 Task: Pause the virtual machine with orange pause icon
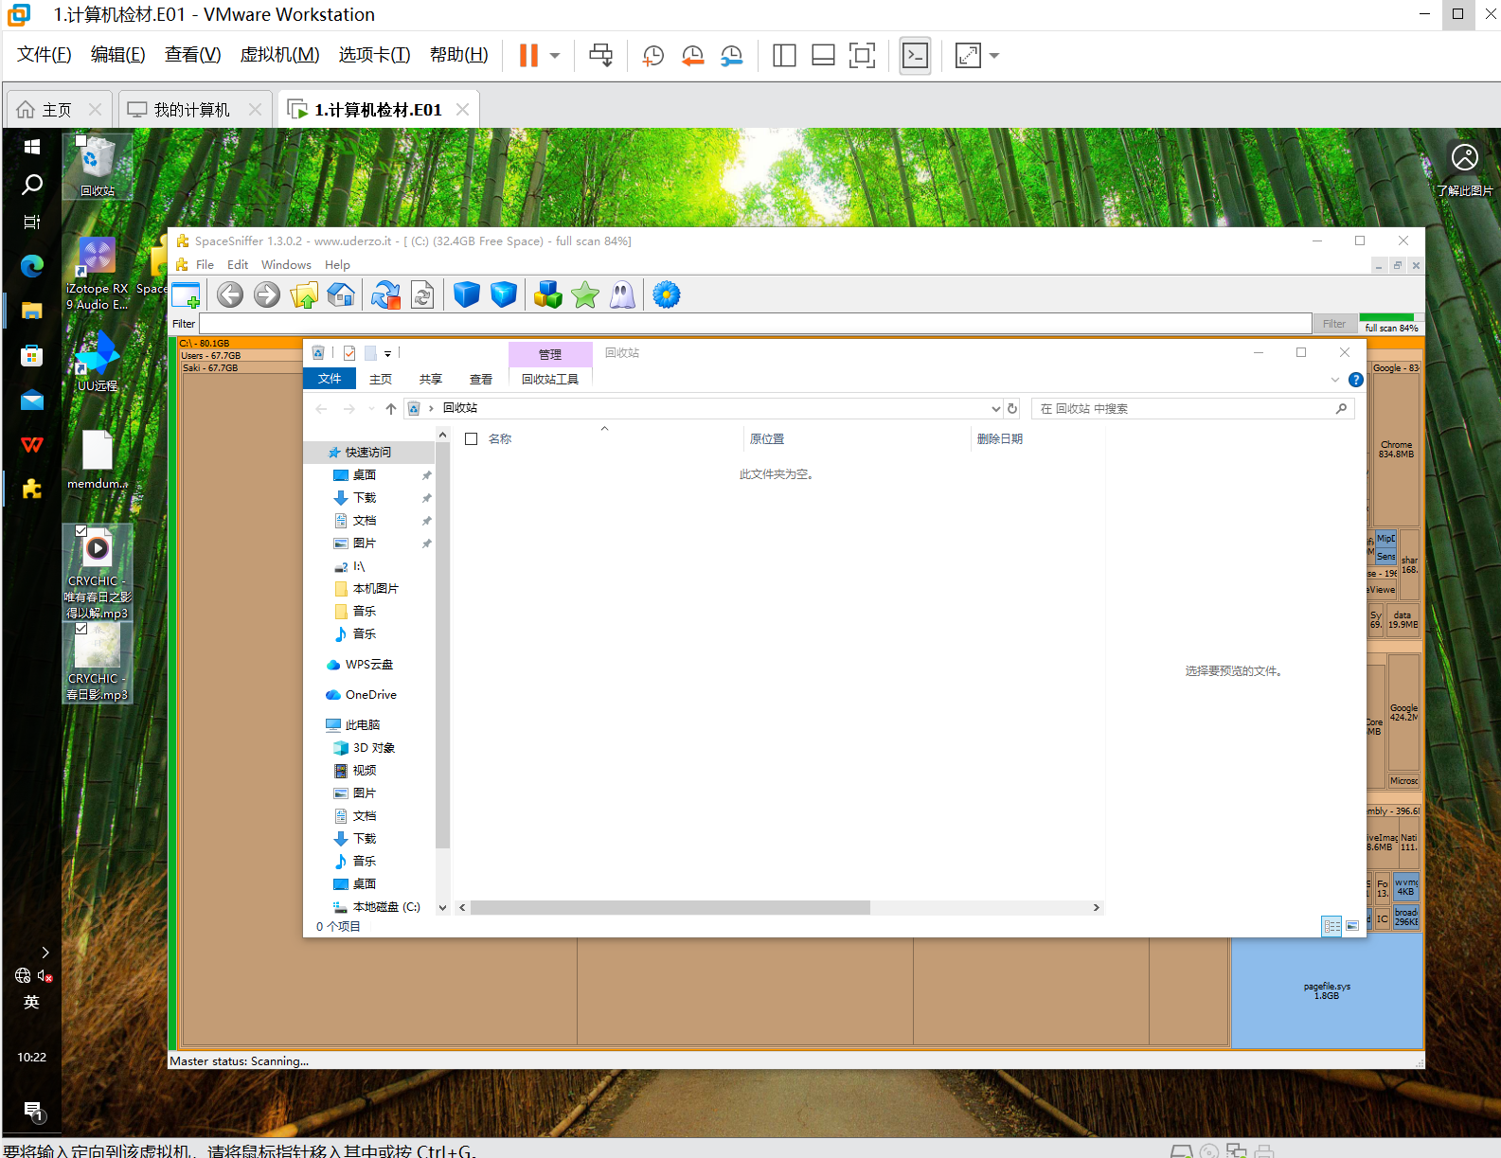click(528, 56)
